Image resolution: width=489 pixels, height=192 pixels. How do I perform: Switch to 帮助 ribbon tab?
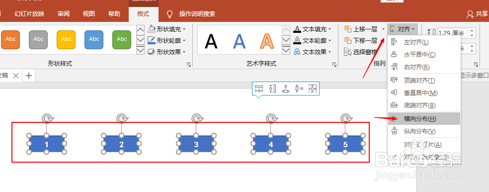tap(114, 14)
